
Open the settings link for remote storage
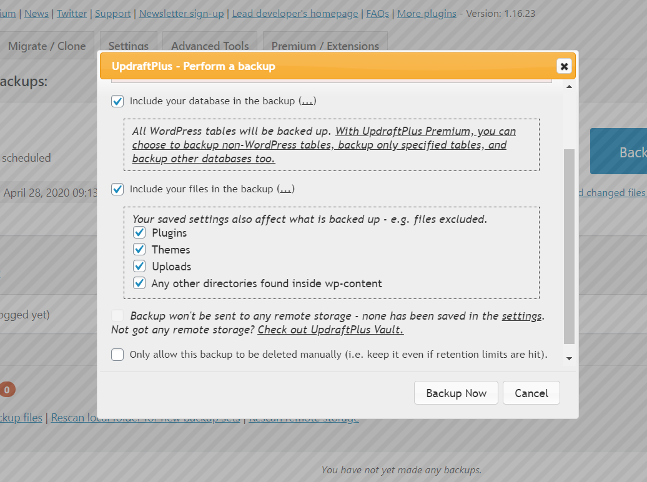coord(521,316)
